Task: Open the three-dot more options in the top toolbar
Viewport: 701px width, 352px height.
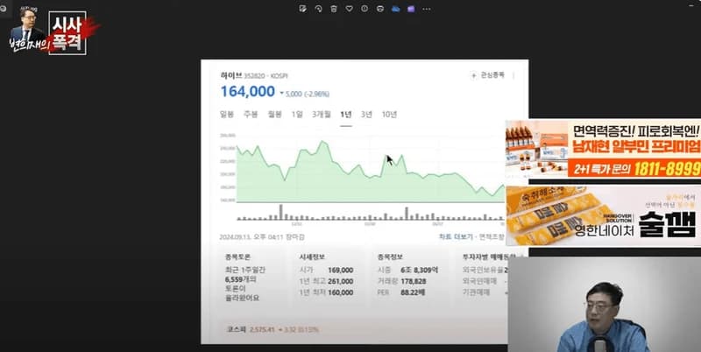Action: (427, 9)
